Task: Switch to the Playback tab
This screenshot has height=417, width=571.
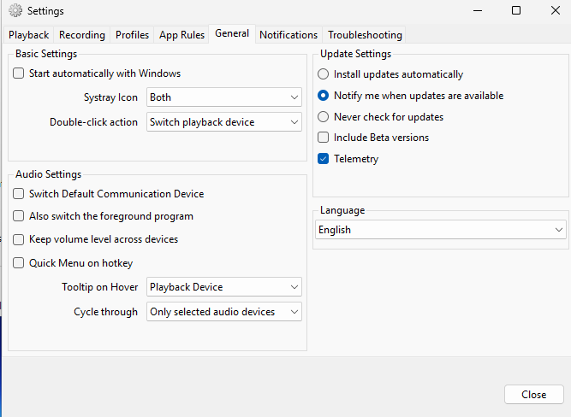Action: tap(29, 35)
